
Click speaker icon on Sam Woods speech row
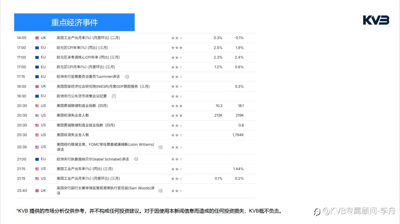[160, 190]
